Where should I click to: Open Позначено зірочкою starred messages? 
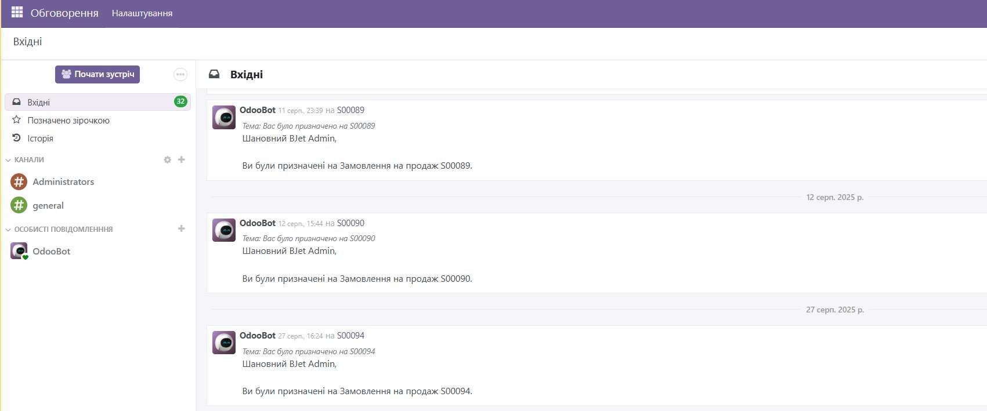68,121
